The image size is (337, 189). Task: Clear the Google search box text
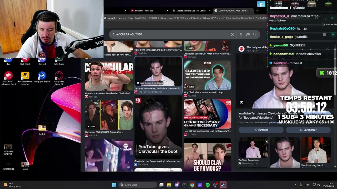[x=232, y=34]
